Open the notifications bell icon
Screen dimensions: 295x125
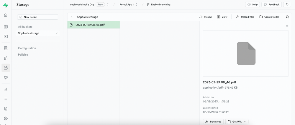287,5
